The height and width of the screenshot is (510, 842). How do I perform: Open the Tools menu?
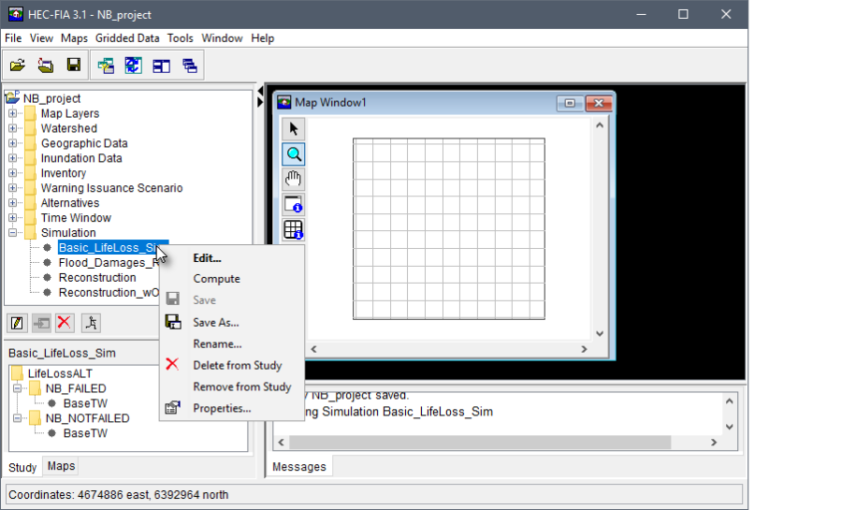(x=180, y=38)
